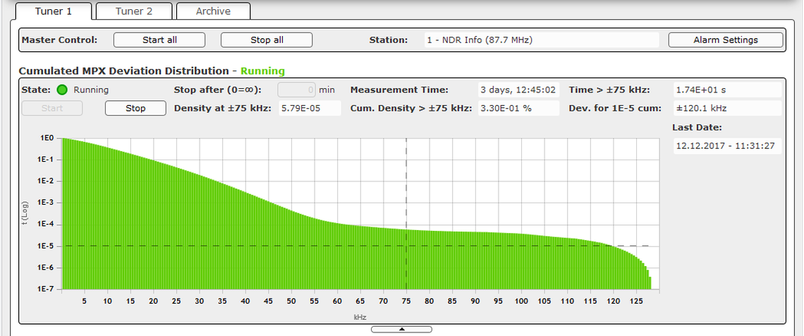804x336 pixels.
Task: Open Alarm Settings
Action: [x=726, y=40]
